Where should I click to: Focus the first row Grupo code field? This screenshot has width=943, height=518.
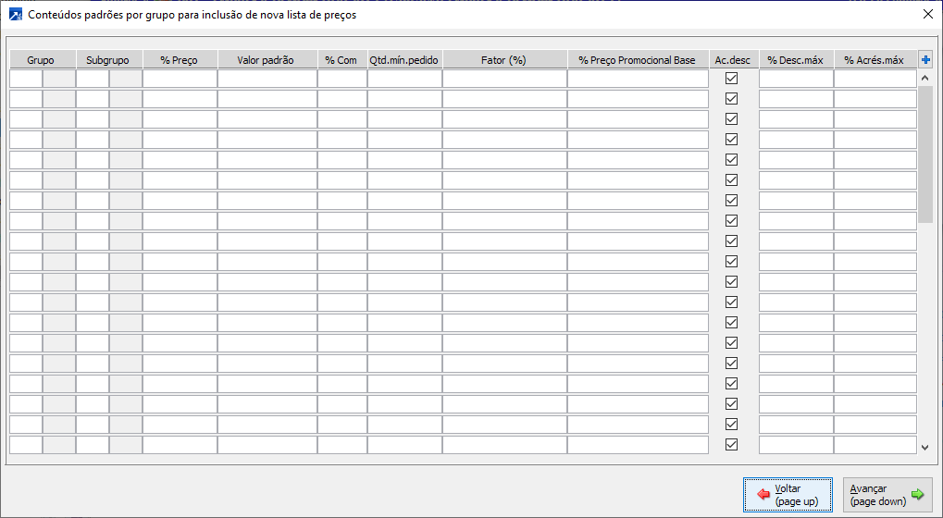(26, 79)
